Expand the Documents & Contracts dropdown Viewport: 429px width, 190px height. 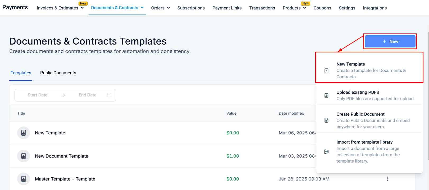(x=142, y=8)
